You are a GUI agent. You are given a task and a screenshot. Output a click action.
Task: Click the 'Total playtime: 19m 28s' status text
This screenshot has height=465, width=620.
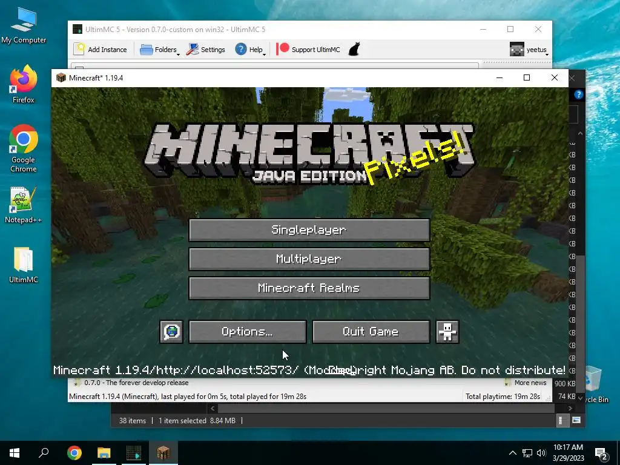click(503, 397)
